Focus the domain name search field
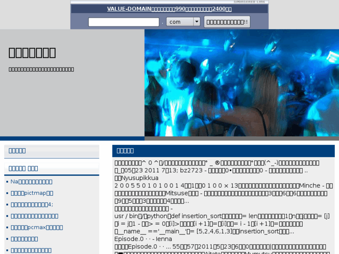This screenshot has width=339, height=254. [x=124, y=22]
